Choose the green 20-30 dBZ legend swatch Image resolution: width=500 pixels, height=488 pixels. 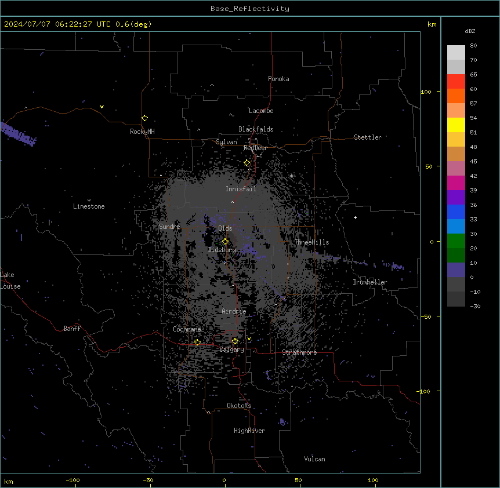pyautogui.click(x=456, y=241)
